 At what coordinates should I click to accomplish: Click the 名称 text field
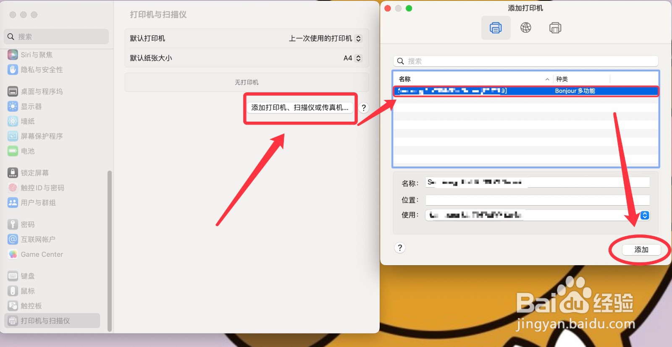(x=538, y=182)
